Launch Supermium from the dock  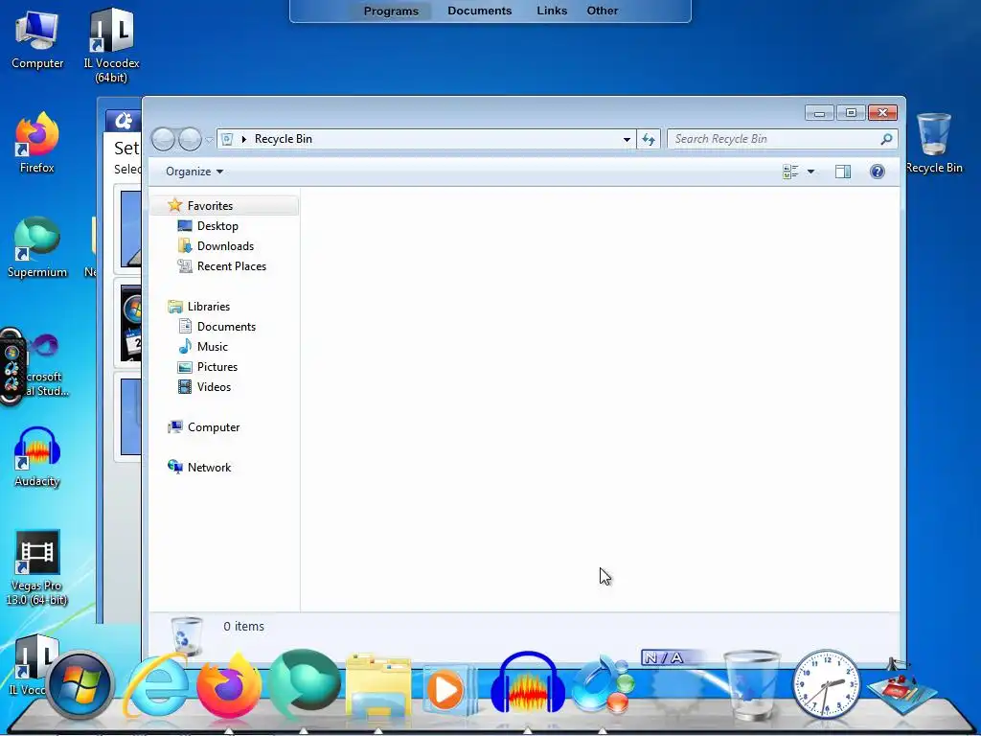pyautogui.click(x=304, y=683)
